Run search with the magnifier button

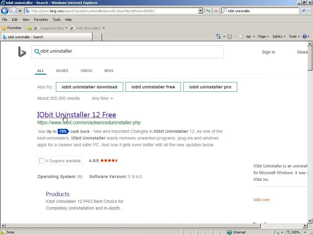click(x=304, y=11)
